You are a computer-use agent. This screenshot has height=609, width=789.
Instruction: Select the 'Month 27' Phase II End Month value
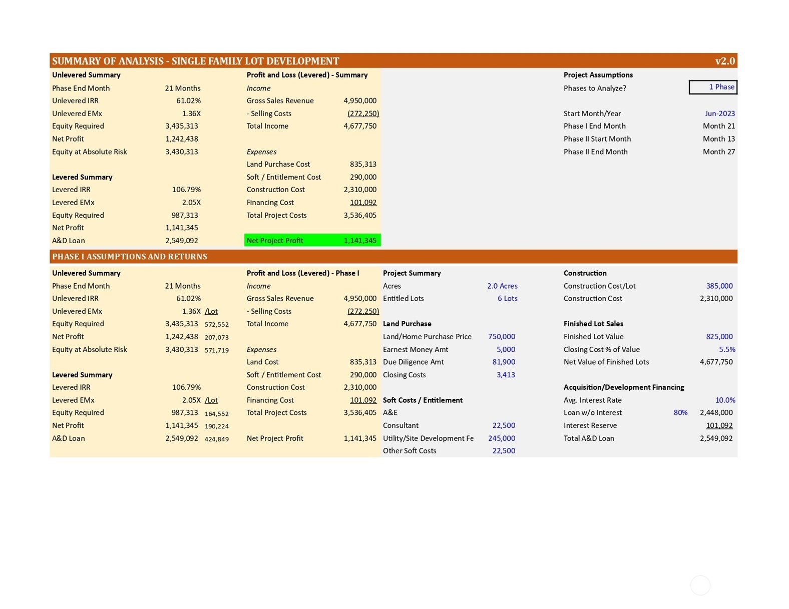coord(718,152)
